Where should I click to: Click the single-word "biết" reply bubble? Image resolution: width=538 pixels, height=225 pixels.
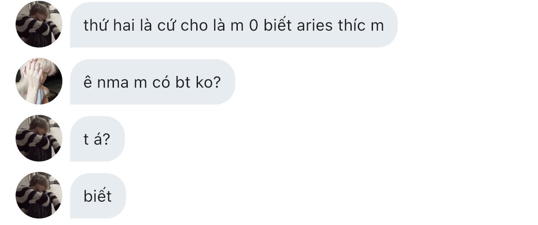click(98, 196)
